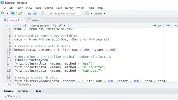Viewport: 178px width, 100px height.
Task: Click the Go to file/function field
Action: pos(65,14)
